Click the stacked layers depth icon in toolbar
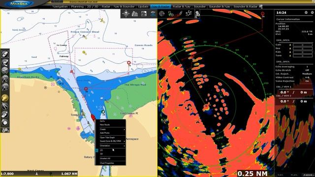315x177 pixels. (153, 14)
